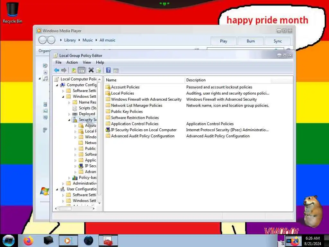Open the File menu
The image size is (329, 247).
coord(58,62)
